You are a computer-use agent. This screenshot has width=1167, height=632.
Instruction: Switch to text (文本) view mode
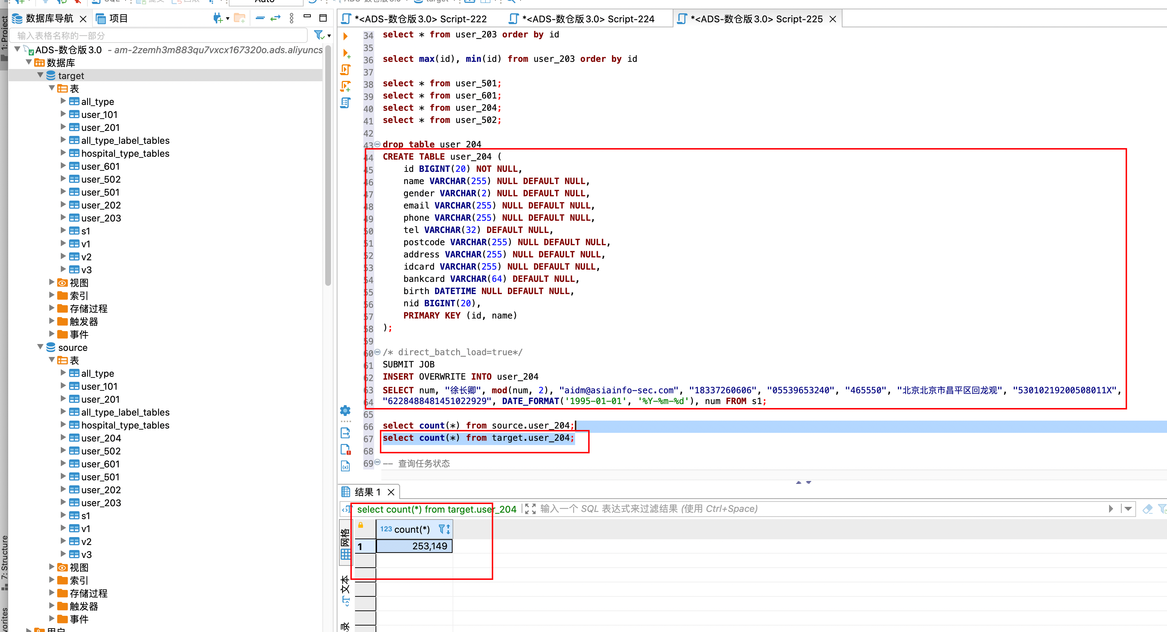click(345, 591)
